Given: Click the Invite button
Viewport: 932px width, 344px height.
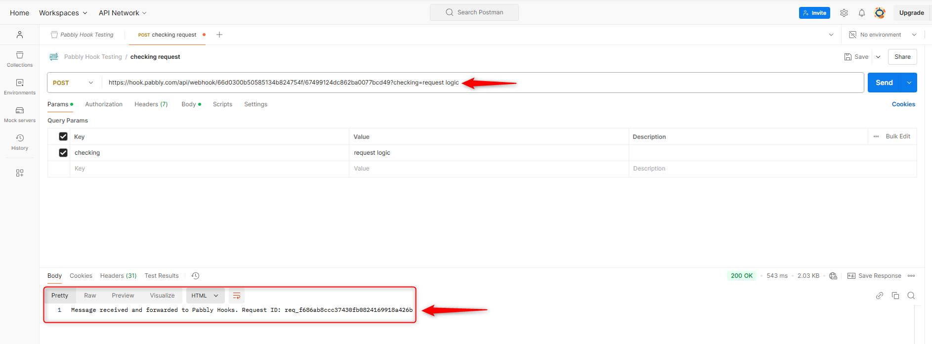Looking at the screenshot, I should [x=814, y=13].
